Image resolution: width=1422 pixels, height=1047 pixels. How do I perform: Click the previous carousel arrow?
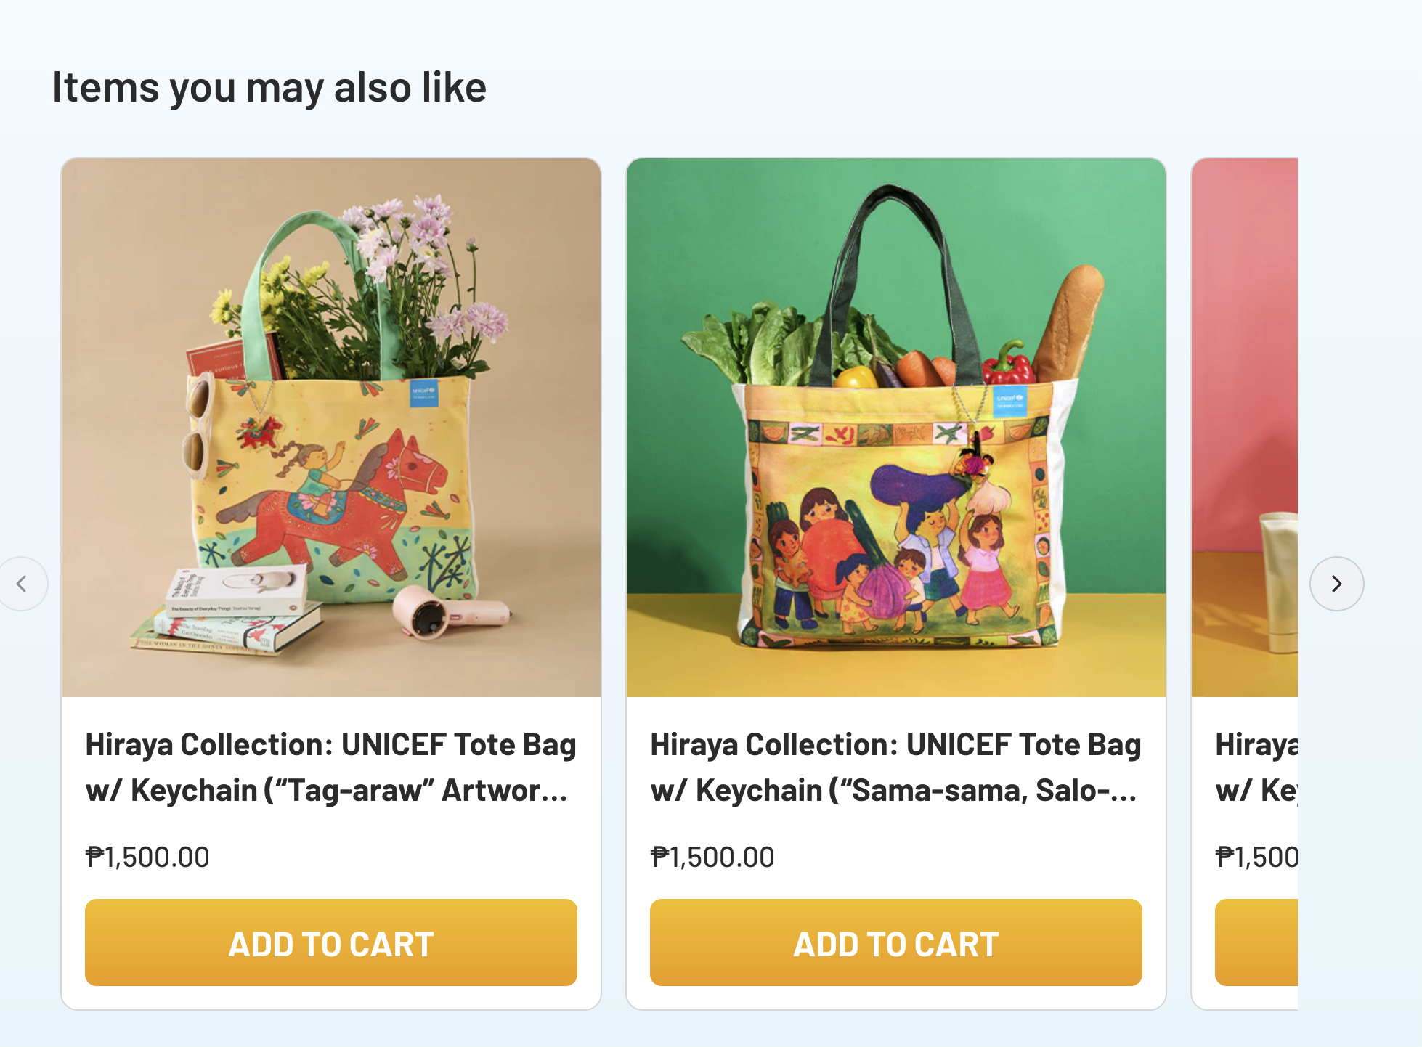click(23, 584)
